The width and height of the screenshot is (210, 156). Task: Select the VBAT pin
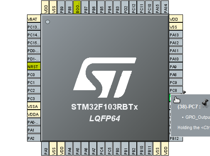coord(34,19)
